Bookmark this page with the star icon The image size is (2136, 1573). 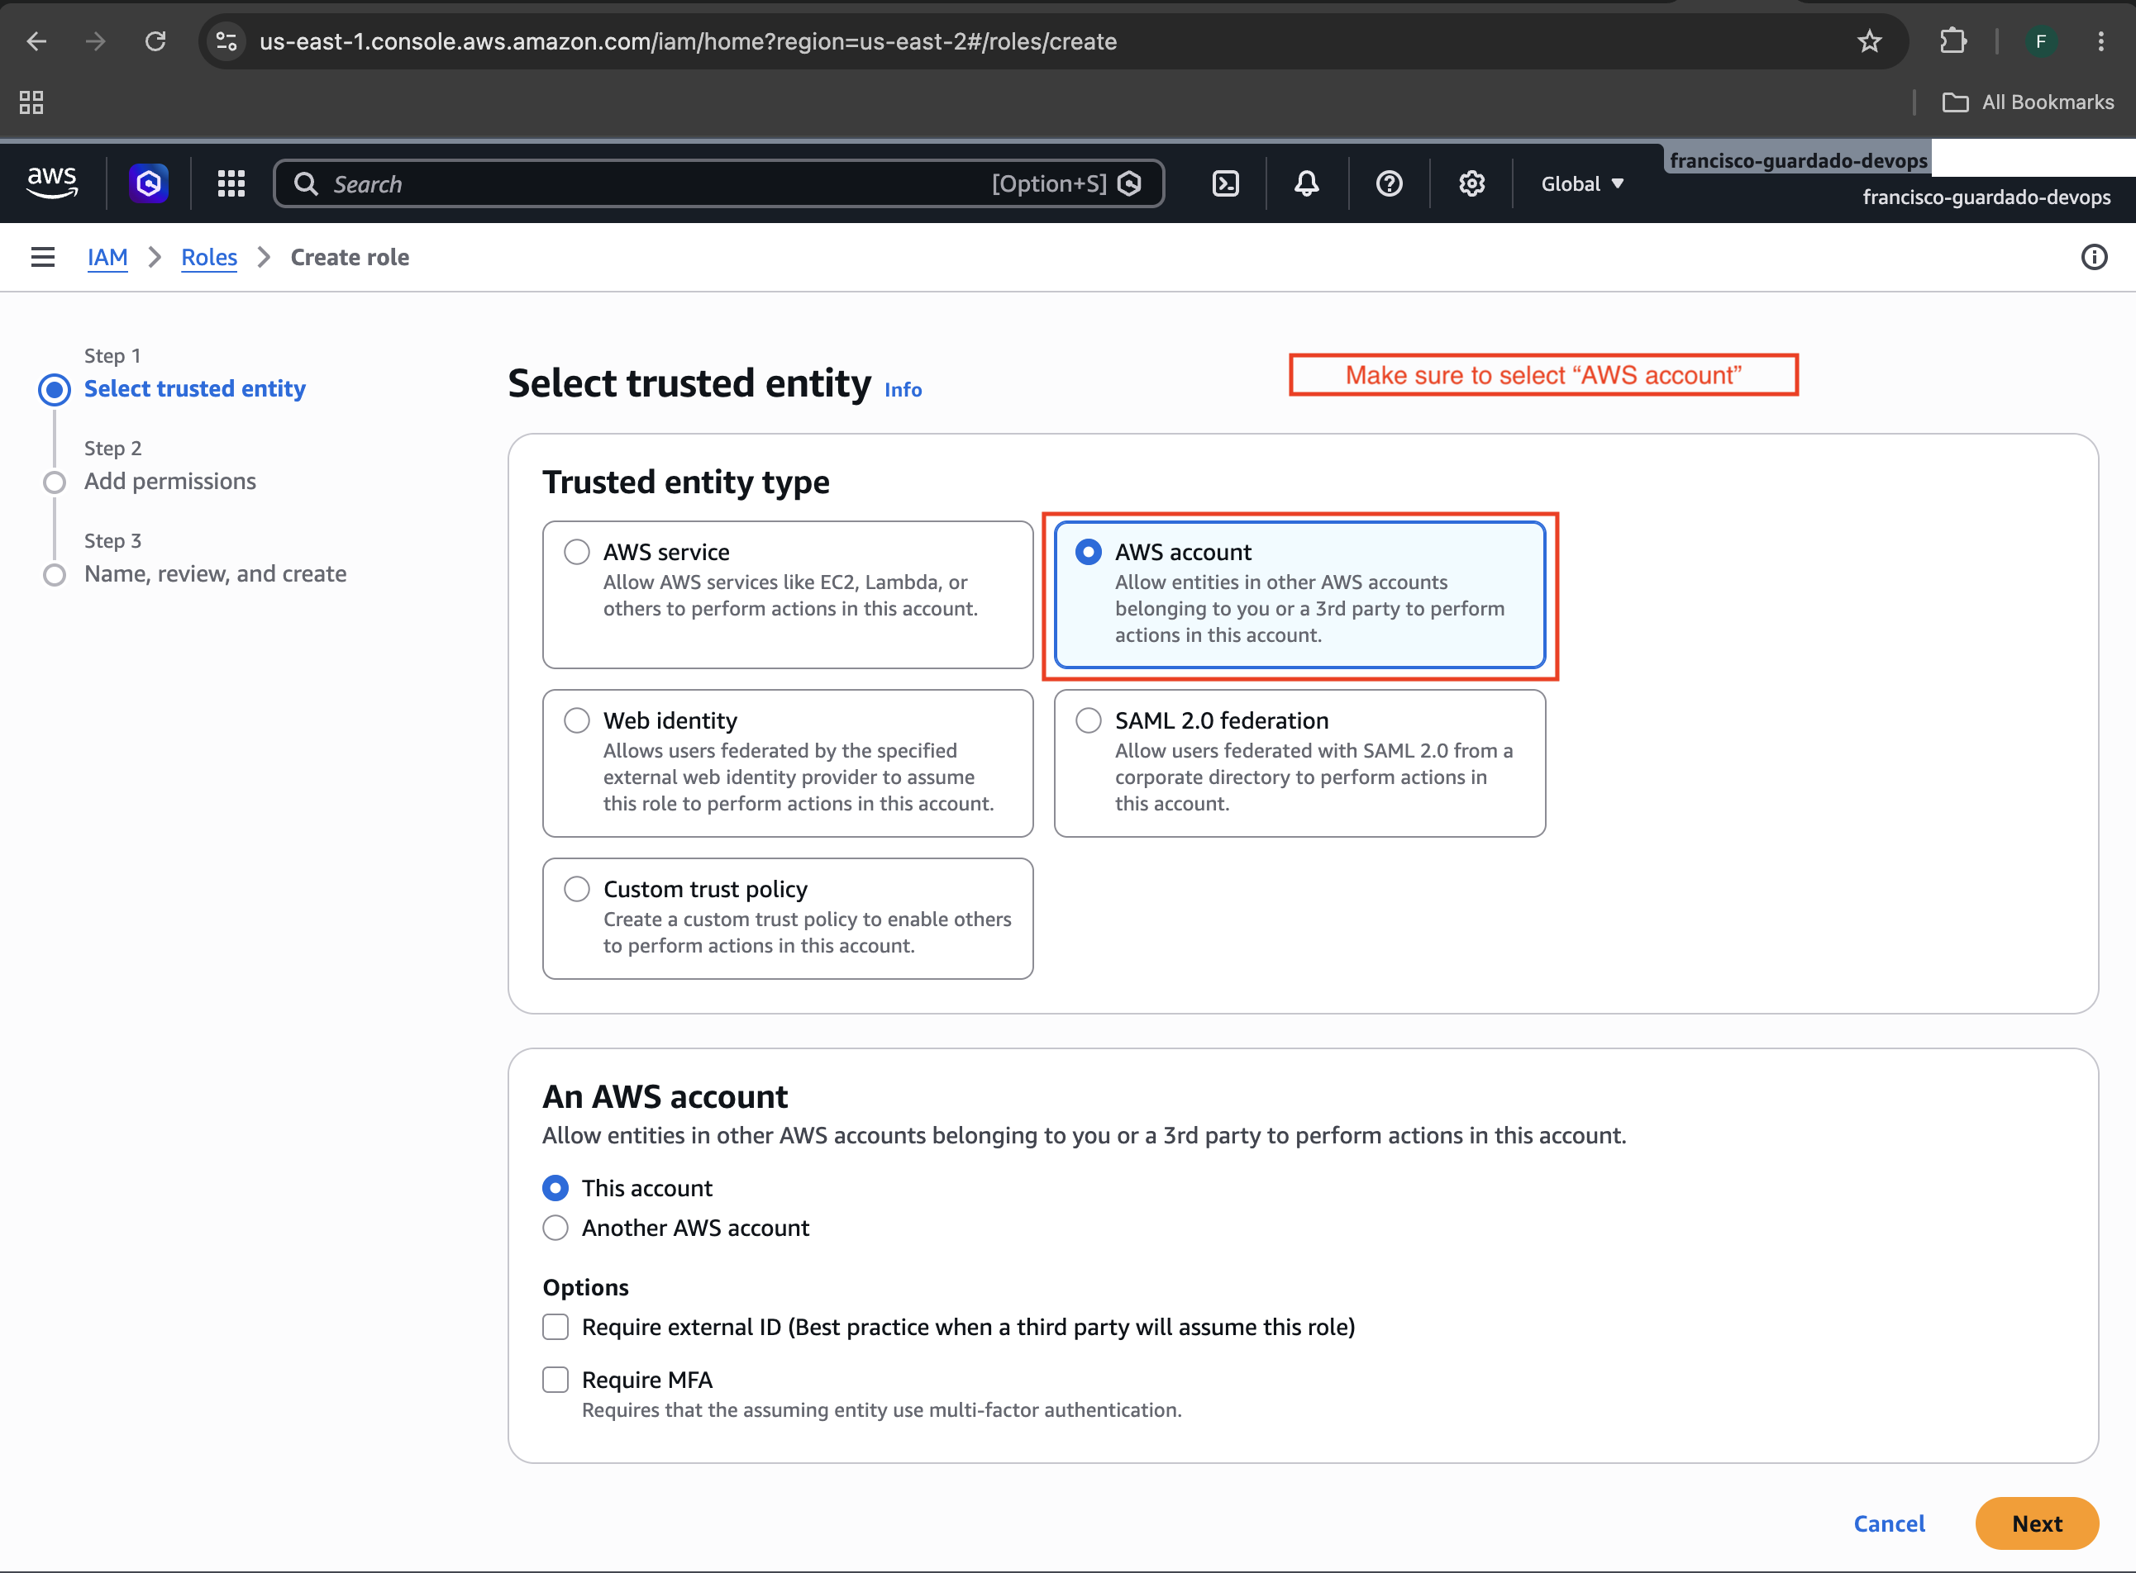1869,41
